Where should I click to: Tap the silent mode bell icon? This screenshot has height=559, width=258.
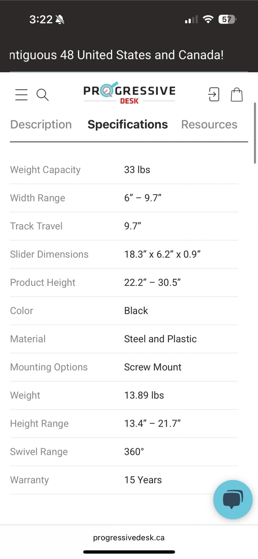click(x=60, y=20)
